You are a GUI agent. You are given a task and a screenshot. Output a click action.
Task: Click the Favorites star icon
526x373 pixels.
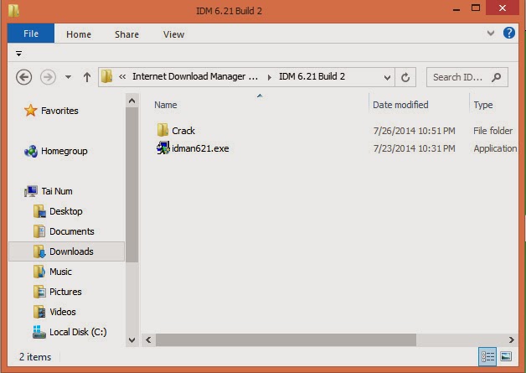coord(30,111)
